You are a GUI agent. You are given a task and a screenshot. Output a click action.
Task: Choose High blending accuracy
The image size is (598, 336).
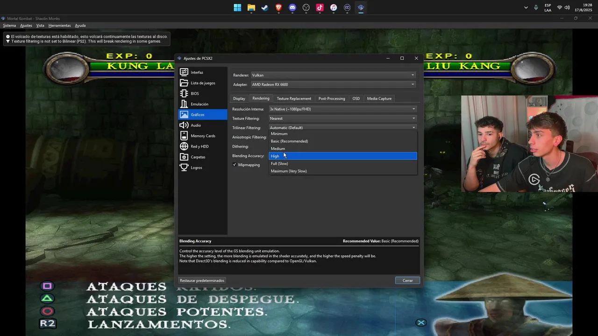343,156
